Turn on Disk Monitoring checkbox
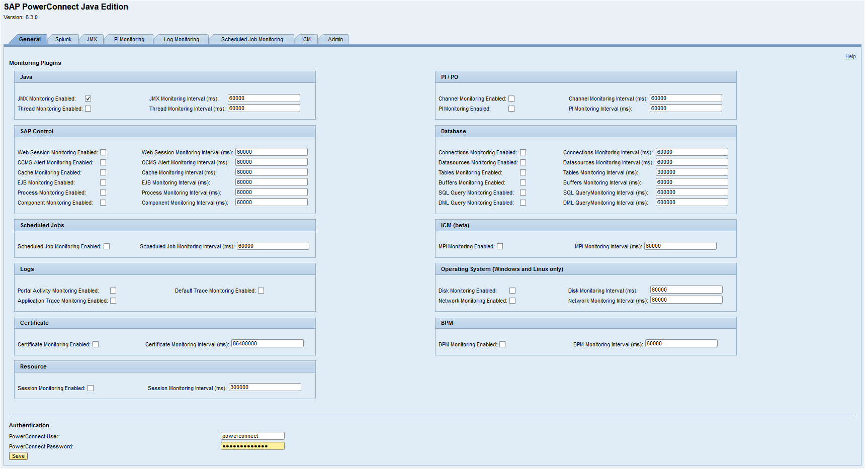Viewport: 865px width, 469px height. point(512,291)
